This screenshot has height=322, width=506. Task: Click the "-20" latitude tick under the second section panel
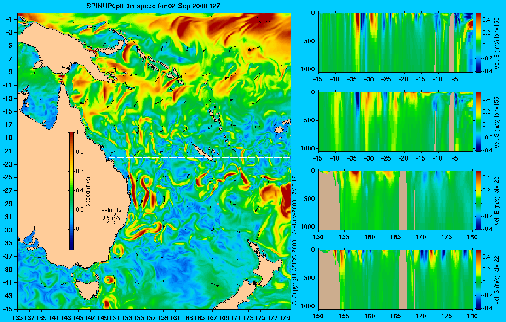(404, 158)
